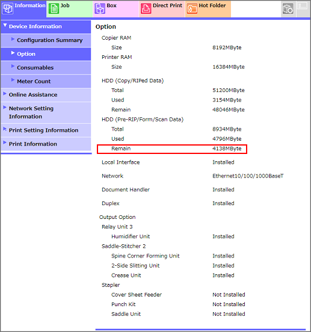Expand the Print Setting Information arrow

(x=5, y=129)
